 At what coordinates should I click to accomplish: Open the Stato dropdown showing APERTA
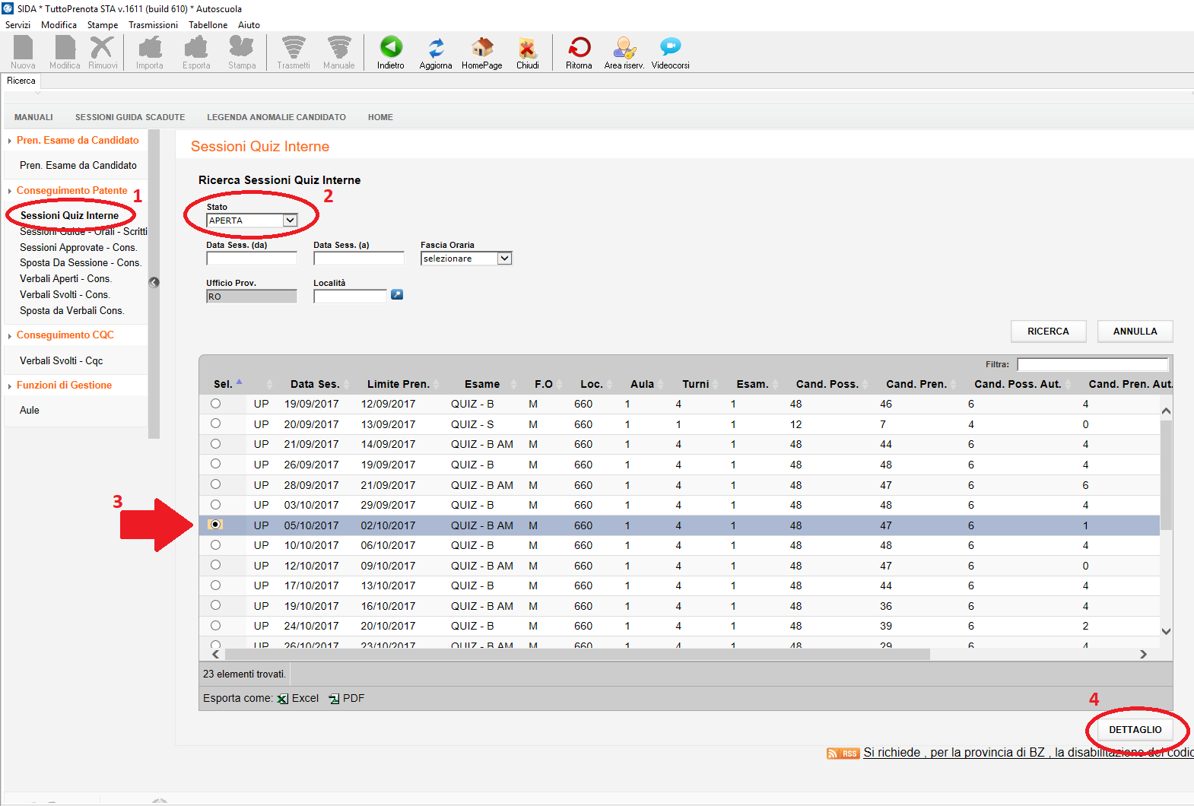point(290,221)
